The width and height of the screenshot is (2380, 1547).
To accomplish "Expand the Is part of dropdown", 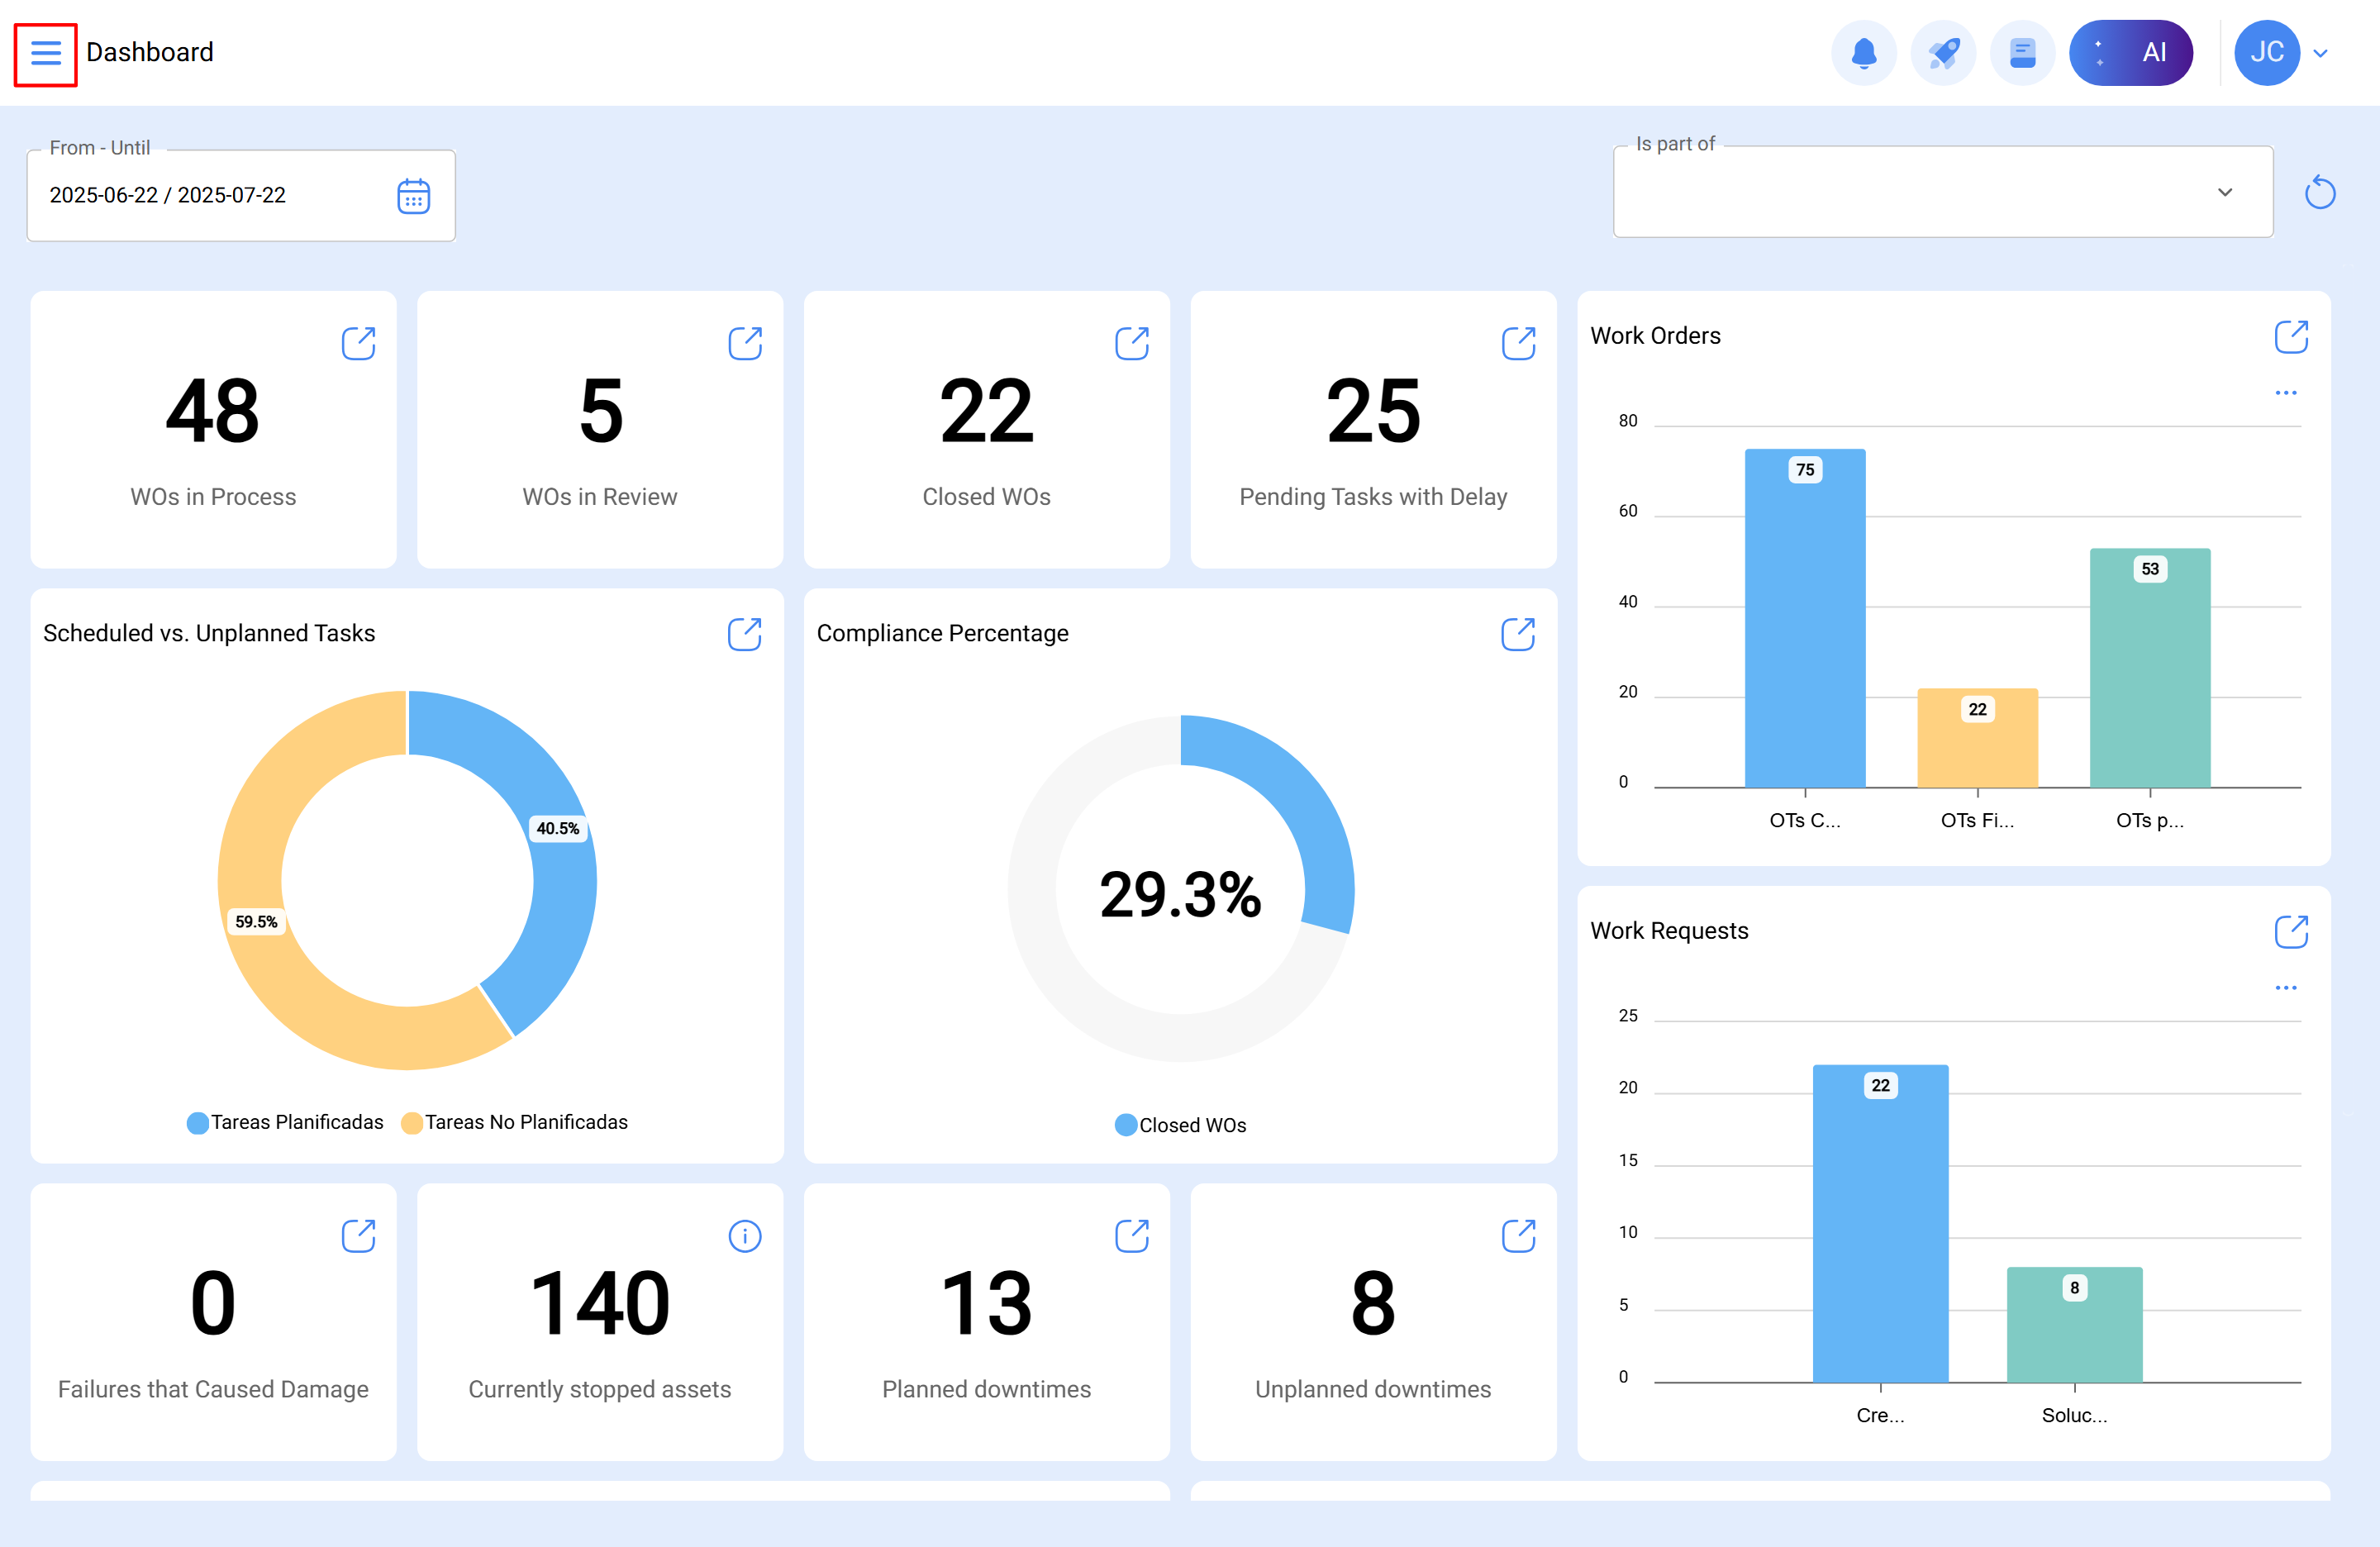I will tap(2225, 192).
